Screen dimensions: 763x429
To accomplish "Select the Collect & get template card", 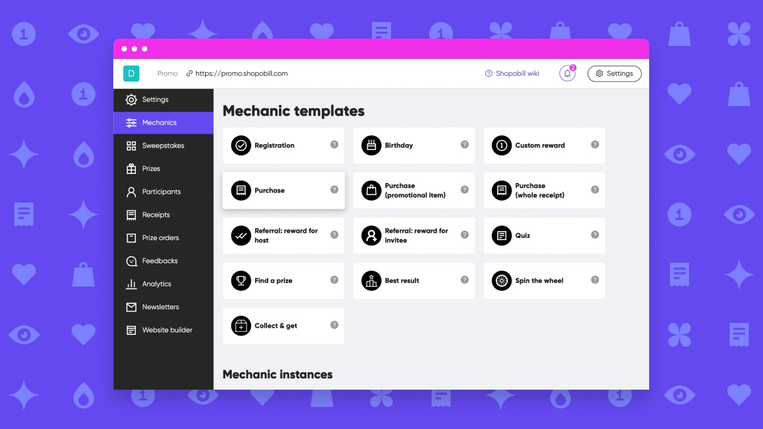I will coord(284,326).
